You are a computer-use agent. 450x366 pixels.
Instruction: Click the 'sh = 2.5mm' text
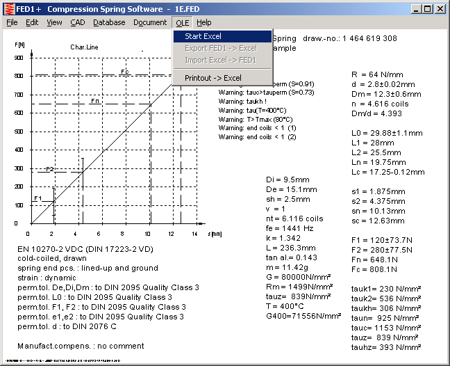(288, 199)
